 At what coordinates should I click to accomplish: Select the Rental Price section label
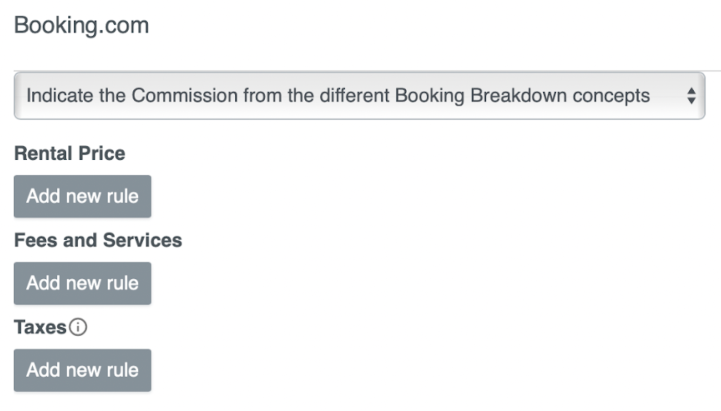click(x=70, y=154)
